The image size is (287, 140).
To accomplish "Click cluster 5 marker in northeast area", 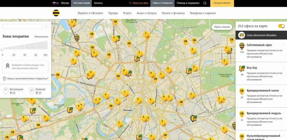I will coord(193,51).
